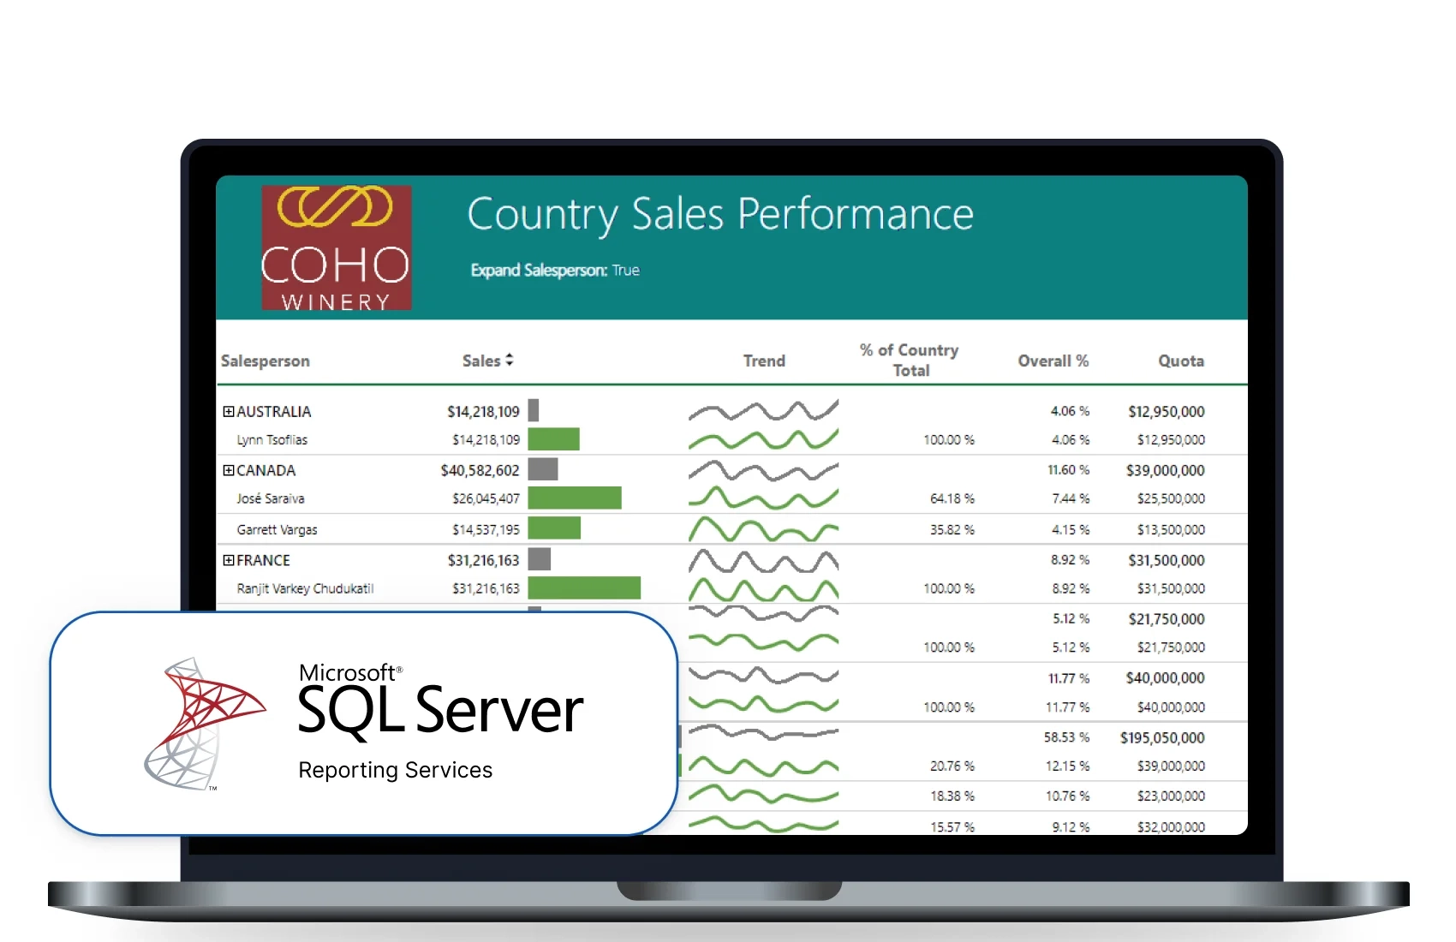Click overall percentage 7.44 %
This screenshot has height=942, width=1456.
coord(1071,498)
